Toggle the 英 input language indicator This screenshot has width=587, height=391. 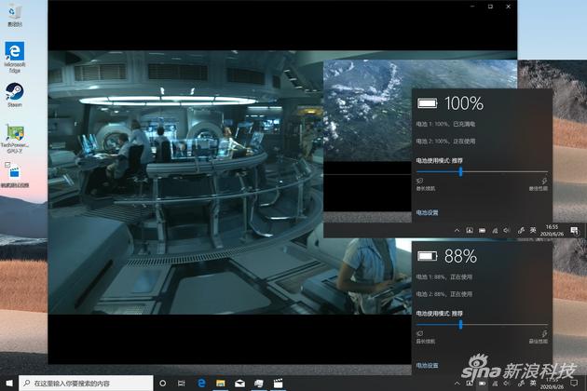click(x=532, y=229)
